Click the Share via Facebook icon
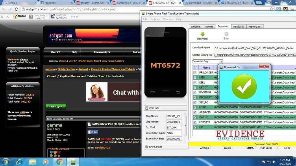 pos(53,16)
